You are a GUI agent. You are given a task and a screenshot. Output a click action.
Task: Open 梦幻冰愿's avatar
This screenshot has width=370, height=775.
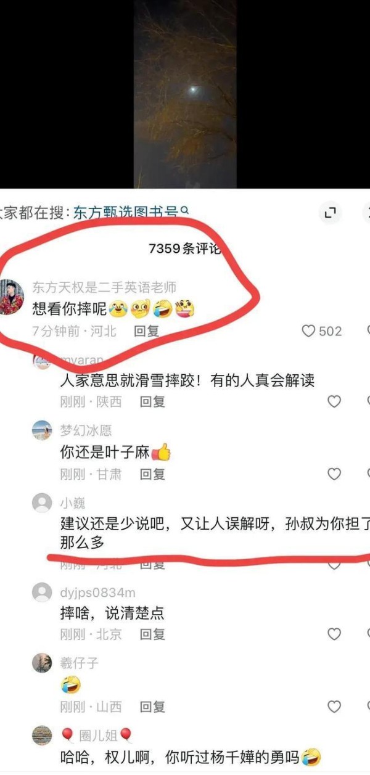coord(42,430)
